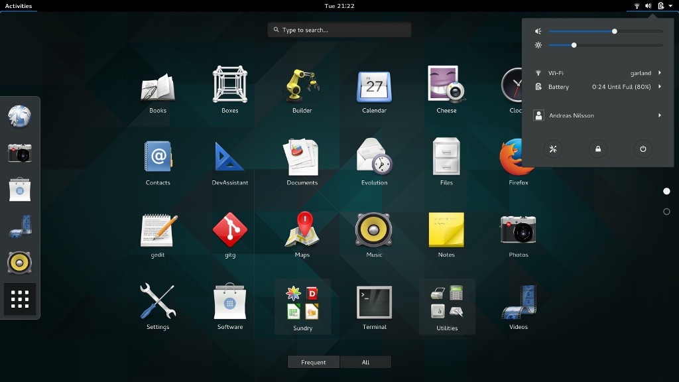679x382 pixels.
Task: Switch to the second app page indicator
Action: [666, 212]
